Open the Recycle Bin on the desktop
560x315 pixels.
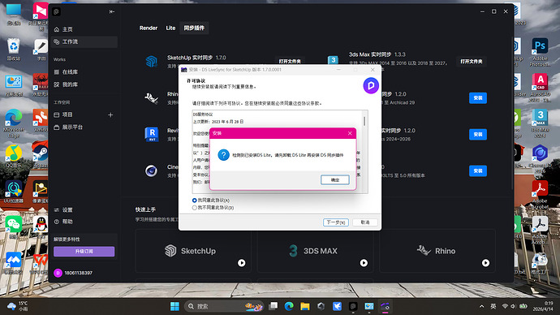tap(13, 49)
